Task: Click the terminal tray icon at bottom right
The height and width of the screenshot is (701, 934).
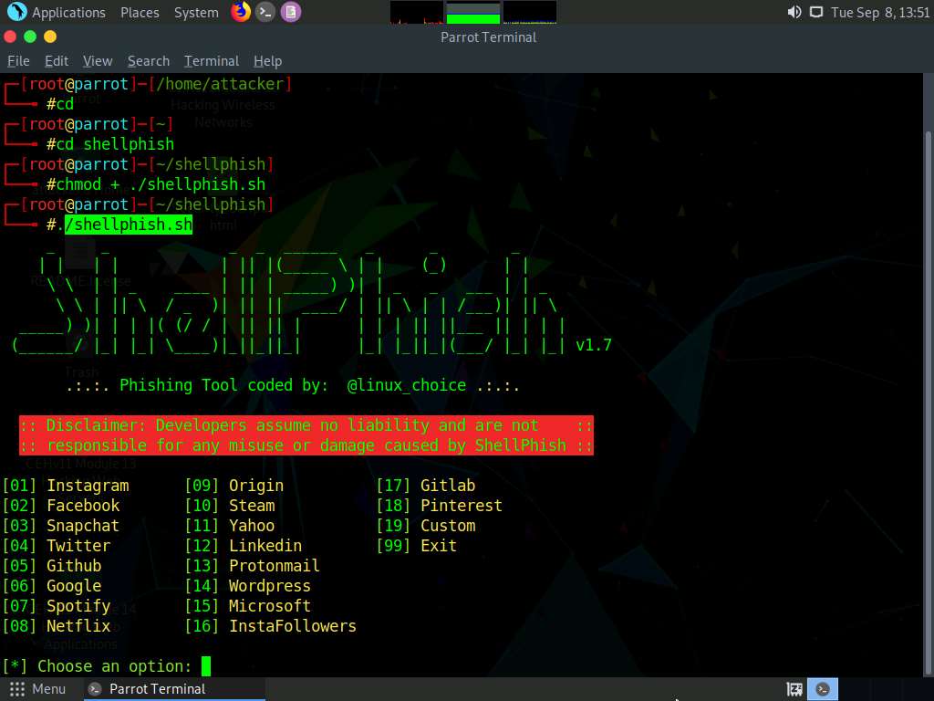Action: coord(823,689)
